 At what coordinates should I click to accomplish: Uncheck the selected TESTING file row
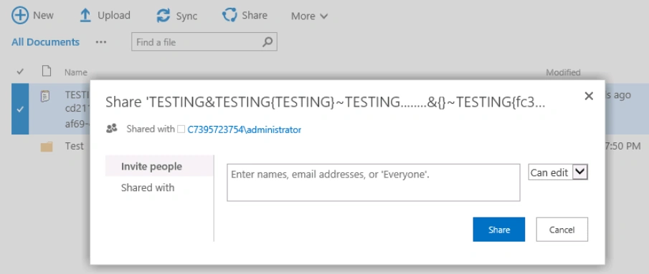coord(20,109)
